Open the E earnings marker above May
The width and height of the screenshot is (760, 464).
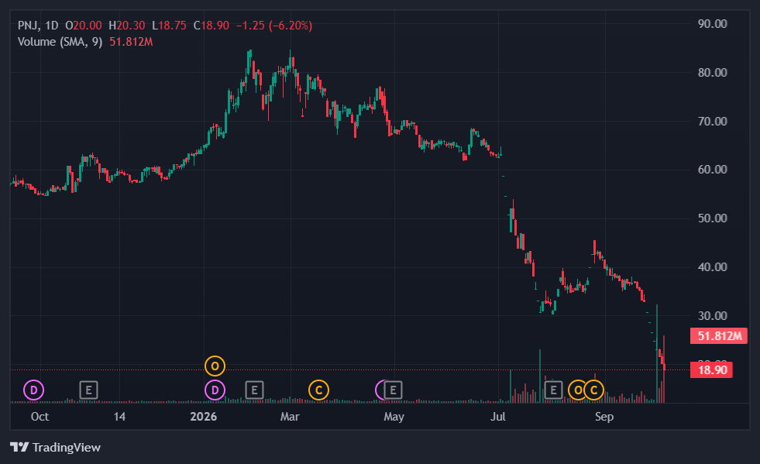(393, 390)
